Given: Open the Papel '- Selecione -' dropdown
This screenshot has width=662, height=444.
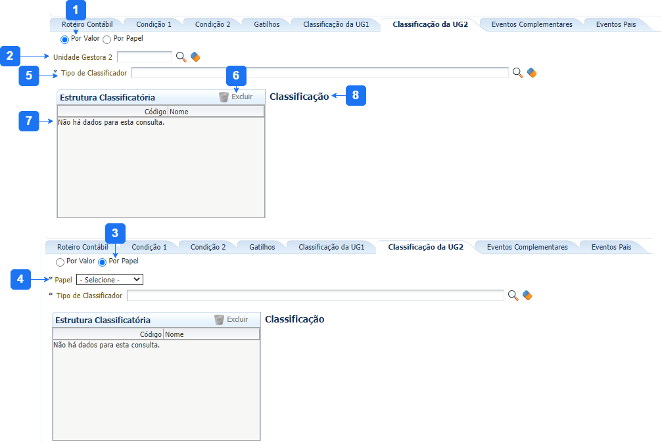Looking at the screenshot, I should [x=110, y=280].
